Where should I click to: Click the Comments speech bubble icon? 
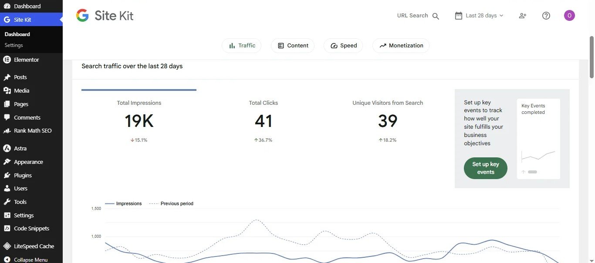(7, 117)
